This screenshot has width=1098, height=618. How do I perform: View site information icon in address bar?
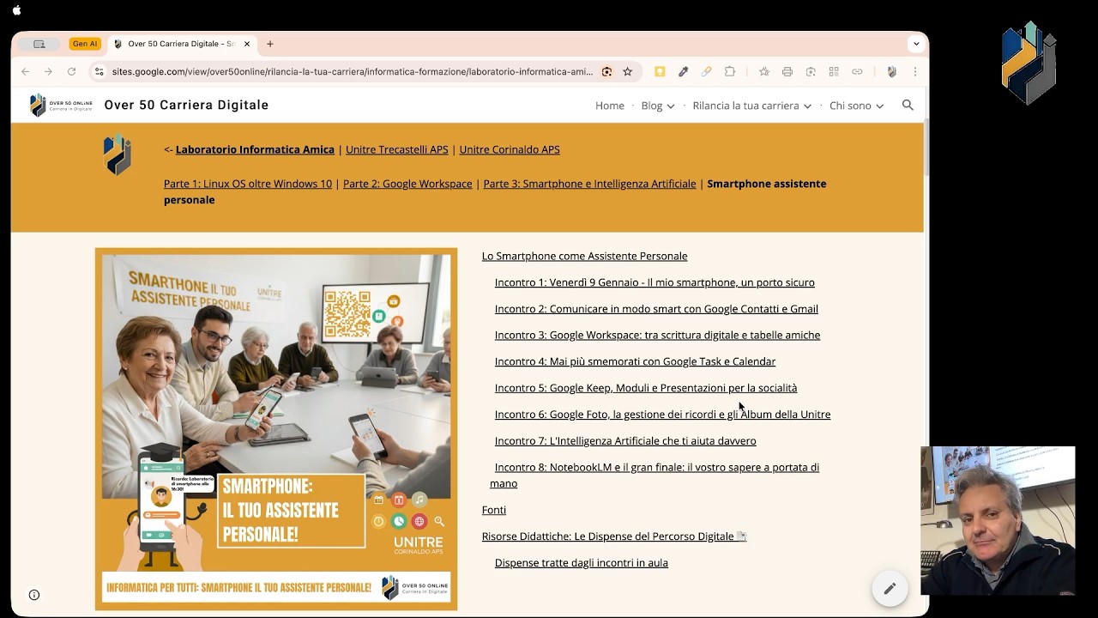point(99,71)
